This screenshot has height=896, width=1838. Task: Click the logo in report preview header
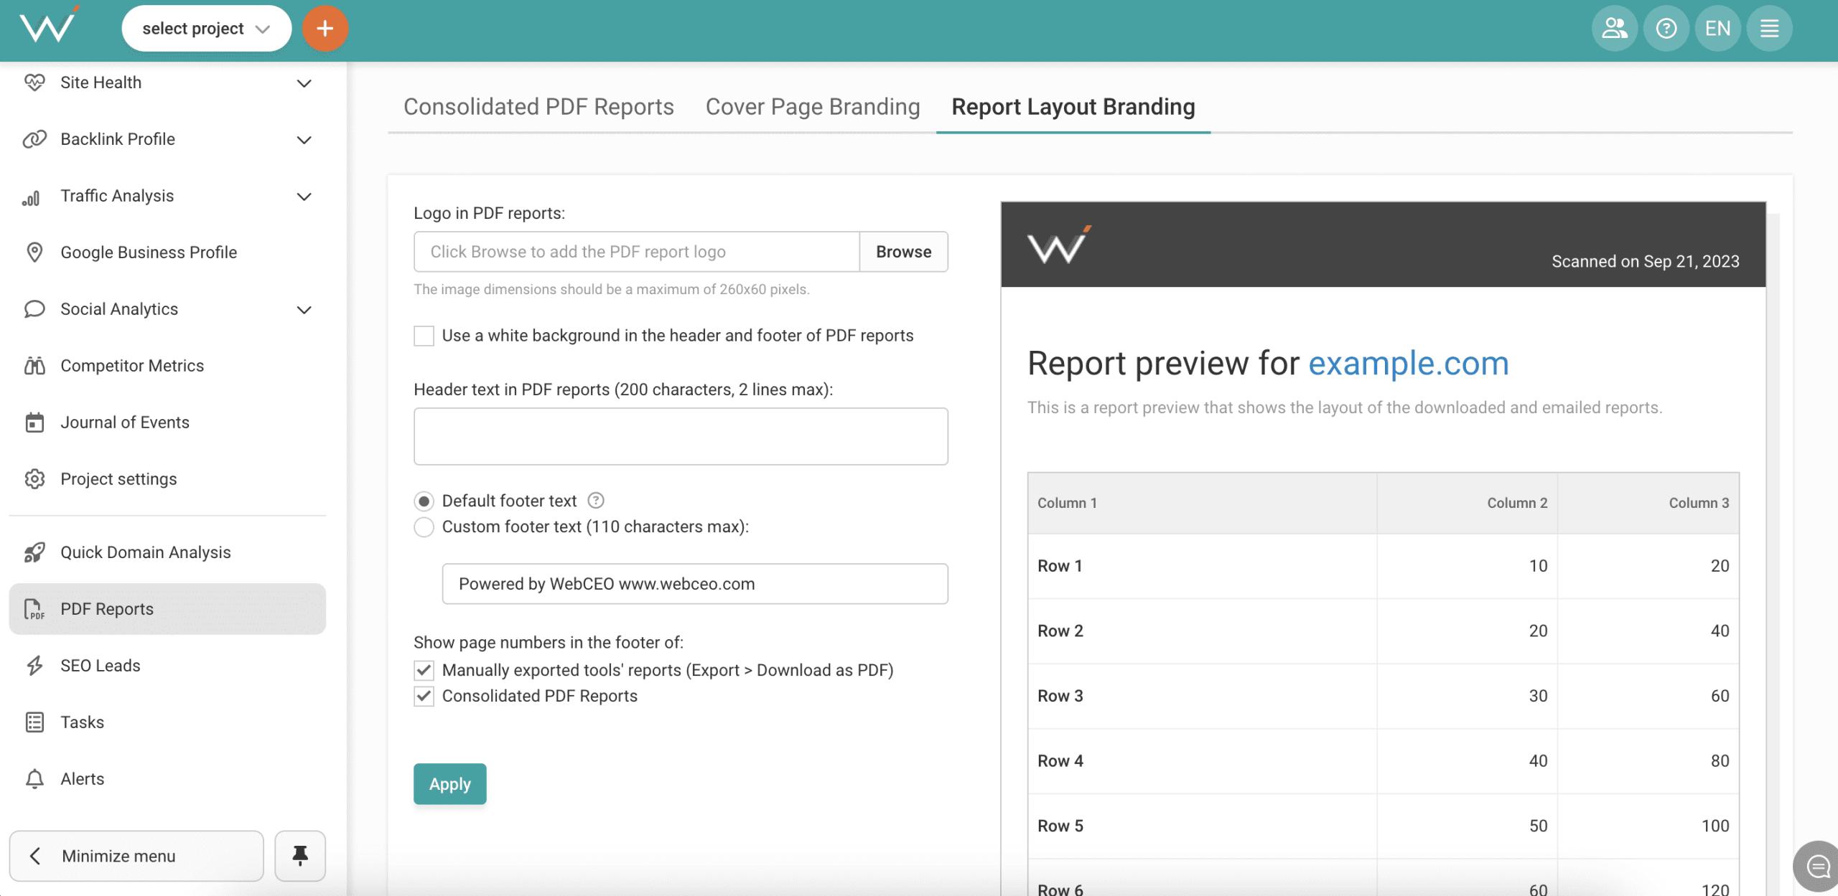tap(1059, 245)
